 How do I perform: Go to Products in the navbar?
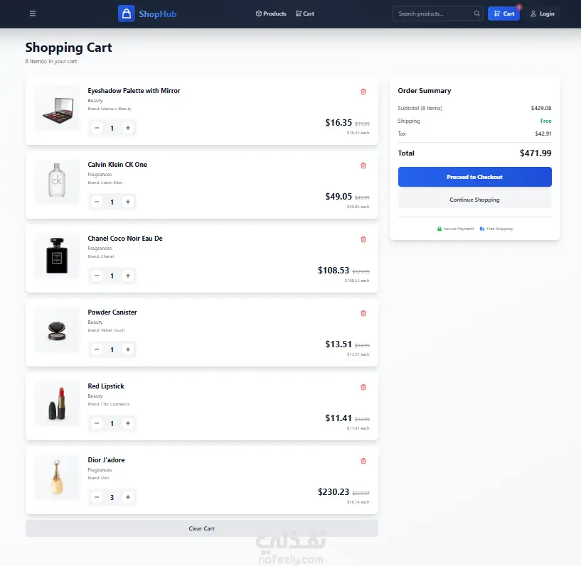[271, 13]
